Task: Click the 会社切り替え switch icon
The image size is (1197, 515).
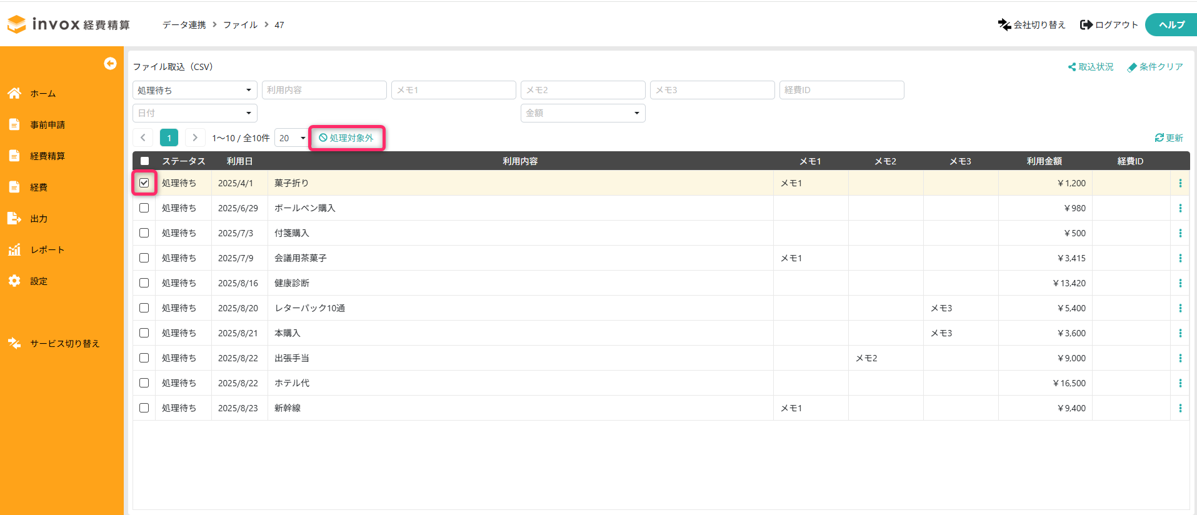Action: (x=1004, y=24)
